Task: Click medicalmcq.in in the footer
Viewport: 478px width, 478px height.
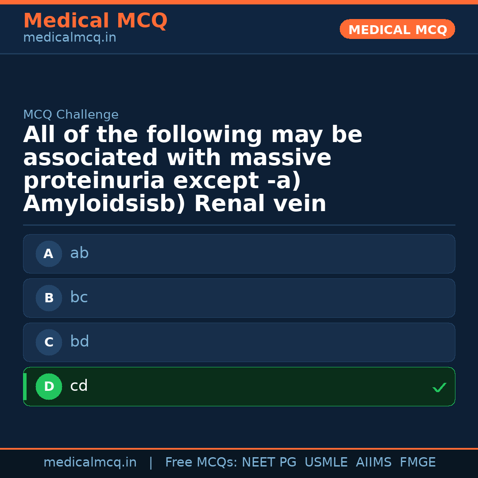Action: [90, 462]
